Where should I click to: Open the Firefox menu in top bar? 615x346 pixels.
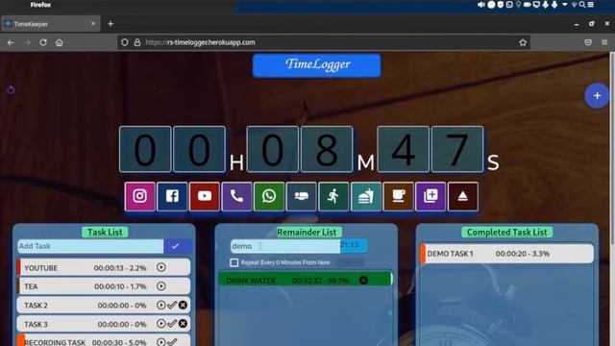[40, 5]
